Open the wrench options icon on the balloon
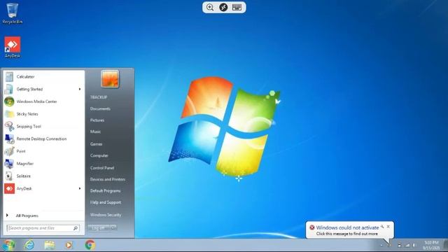The image size is (448, 252). coord(382,227)
